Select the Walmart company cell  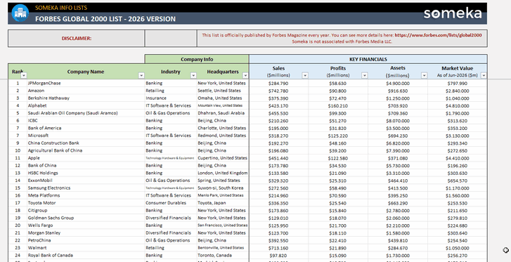point(86,248)
